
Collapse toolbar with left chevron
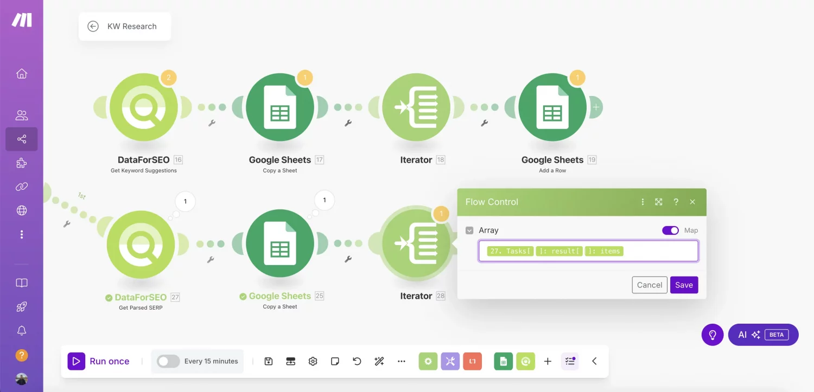pyautogui.click(x=594, y=361)
